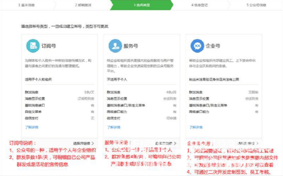The height and width of the screenshot is (176, 283).
Task: Click the 4条/月 群发消息 value
Action: [x=171, y=92]
